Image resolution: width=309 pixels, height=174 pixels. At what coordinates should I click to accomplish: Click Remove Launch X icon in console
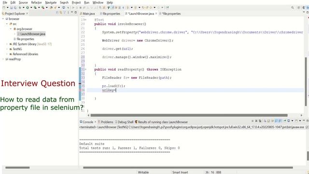click(256, 121)
